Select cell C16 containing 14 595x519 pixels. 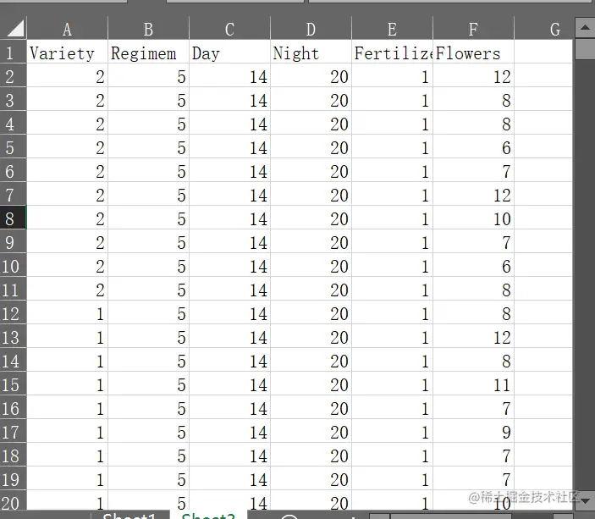click(229, 407)
